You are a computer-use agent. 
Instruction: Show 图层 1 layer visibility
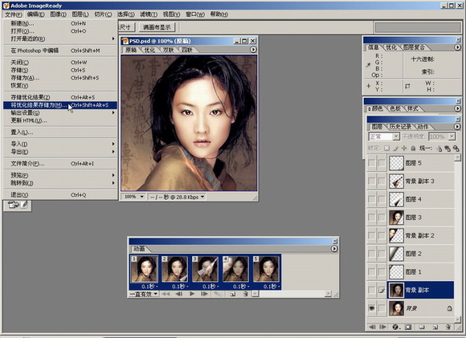tap(372, 271)
